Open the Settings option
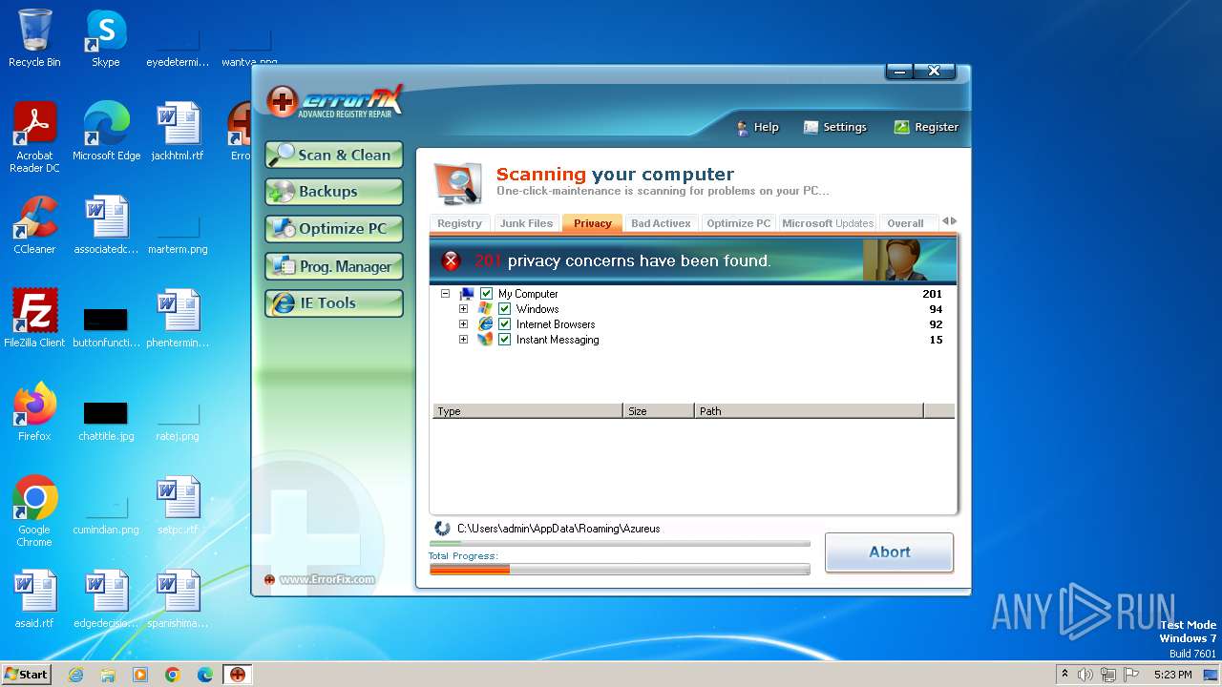Image resolution: width=1222 pixels, height=687 pixels. pos(835,127)
